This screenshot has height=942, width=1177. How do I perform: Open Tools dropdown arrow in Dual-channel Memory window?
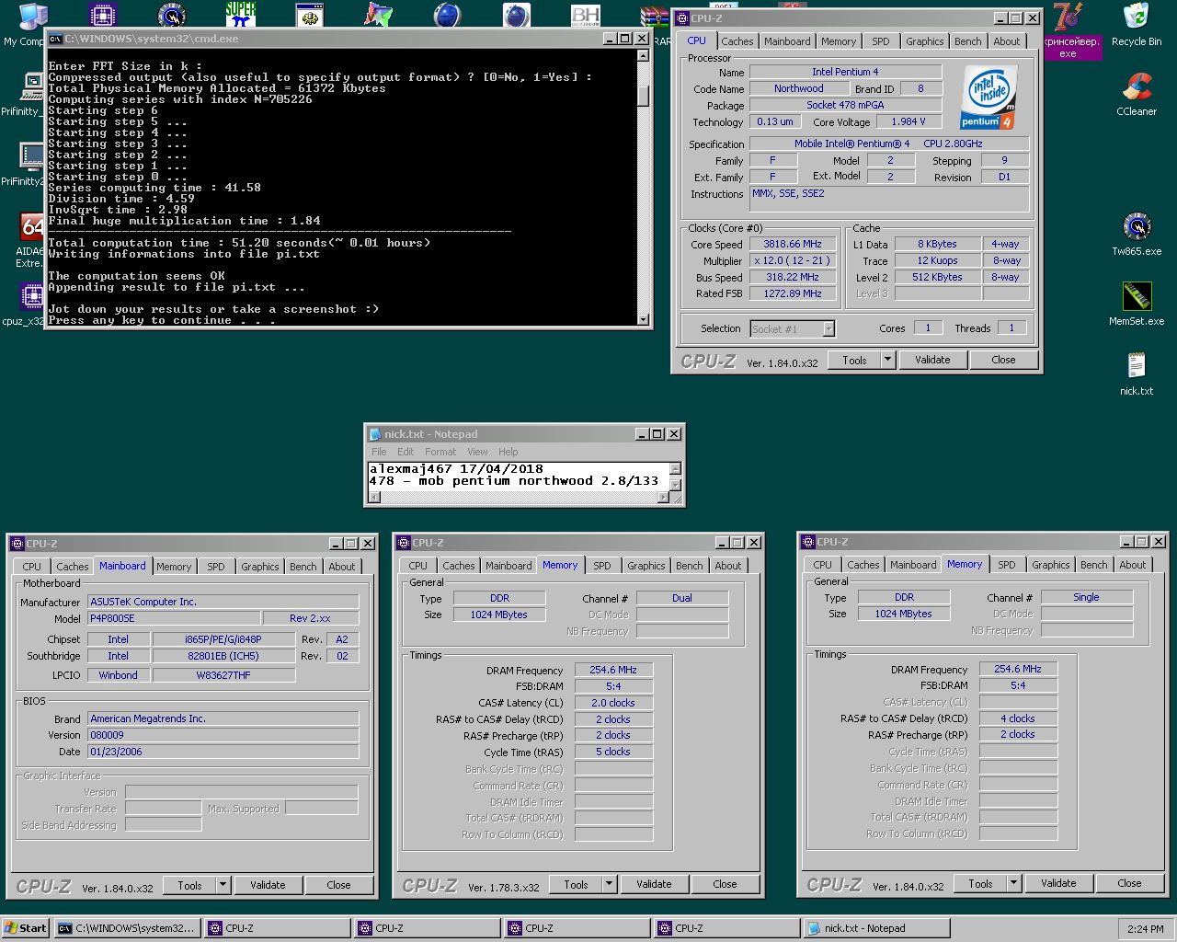click(x=609, y=884)
